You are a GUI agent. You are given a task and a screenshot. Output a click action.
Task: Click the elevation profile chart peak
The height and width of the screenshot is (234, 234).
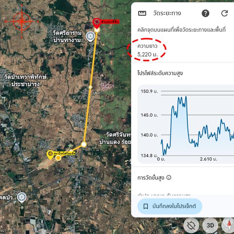(186, 97)
